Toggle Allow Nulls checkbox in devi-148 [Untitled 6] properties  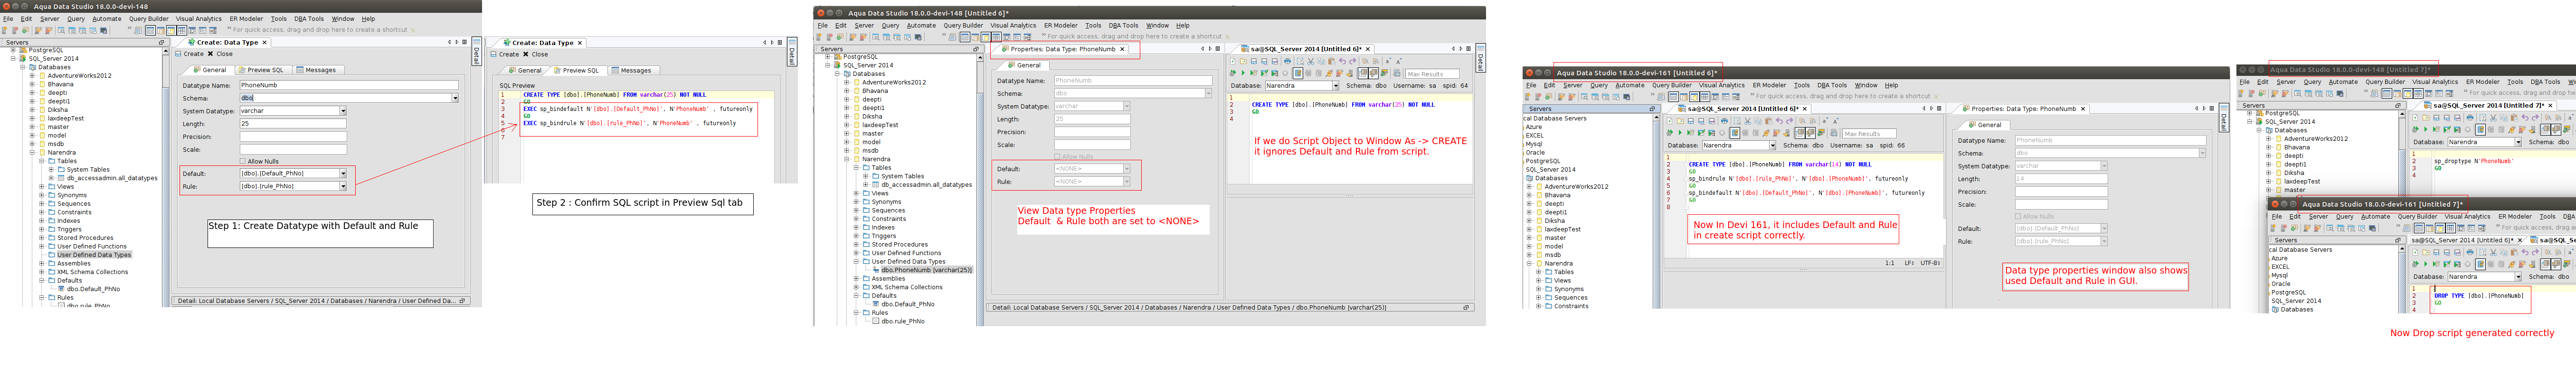click(x=1058, y=156)
